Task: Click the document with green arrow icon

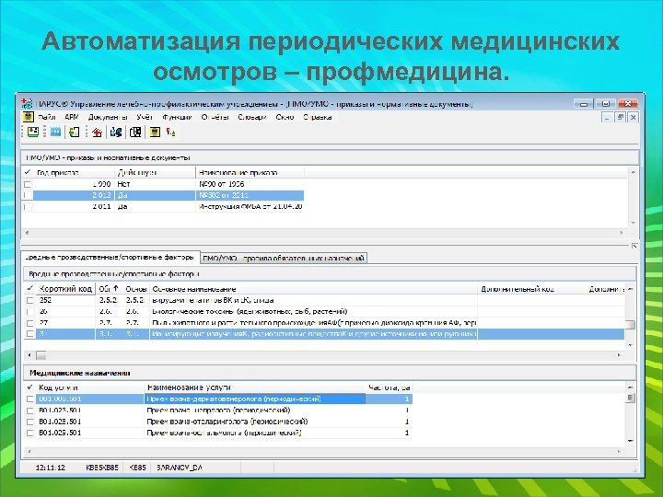Action: 75,133
